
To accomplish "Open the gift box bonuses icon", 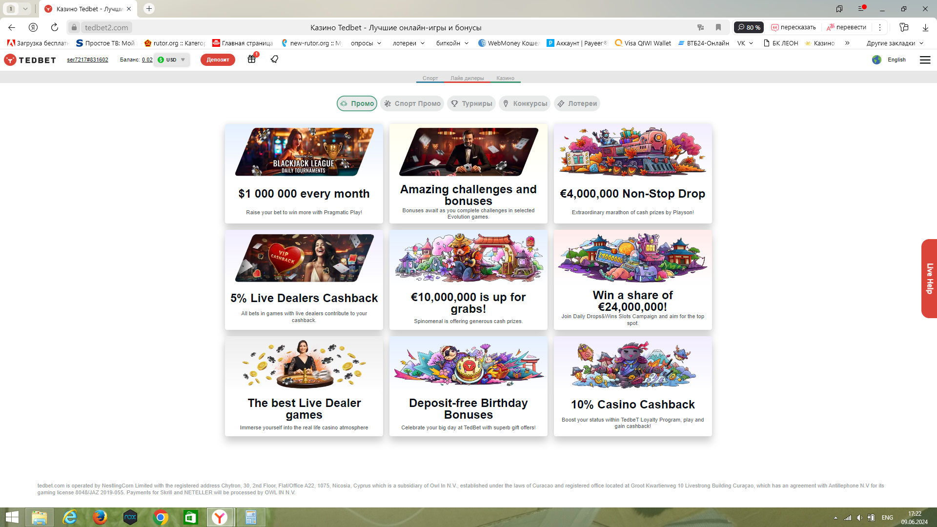I will [x=251, y=59].
